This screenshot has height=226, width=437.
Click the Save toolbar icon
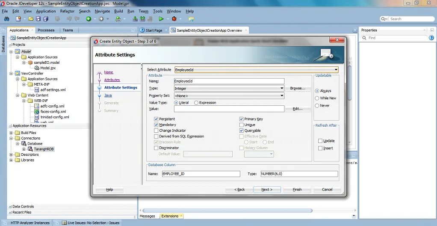click(x=38, y=19)
